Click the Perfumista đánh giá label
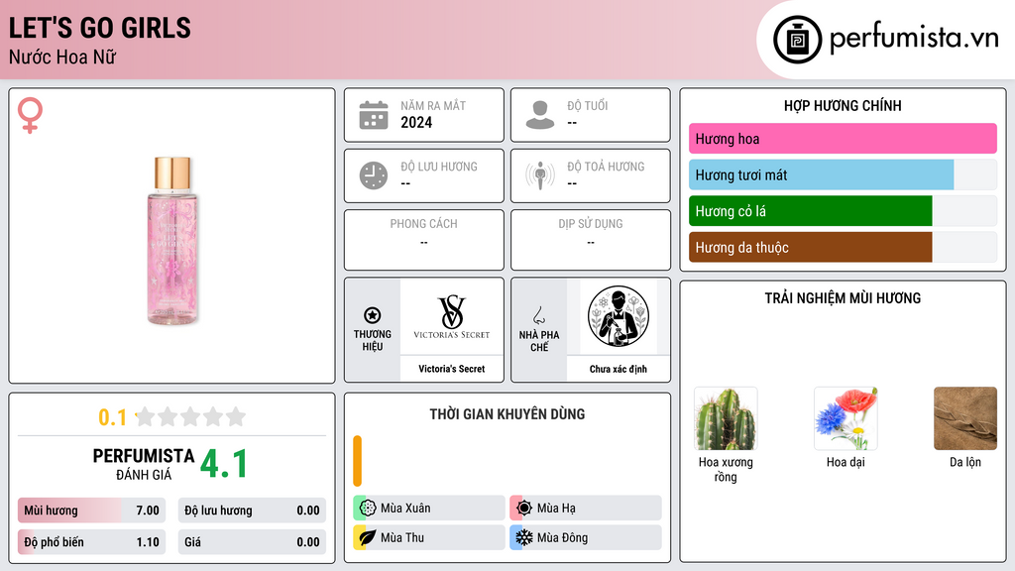The width and height of the screenshot is (1015, 571). pyautogui.click(x=144, y=464)
